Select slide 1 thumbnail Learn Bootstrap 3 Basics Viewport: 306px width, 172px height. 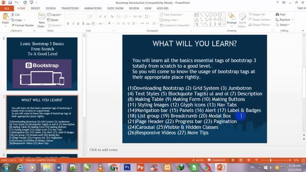pyautogui.click(x=42, y=64)
